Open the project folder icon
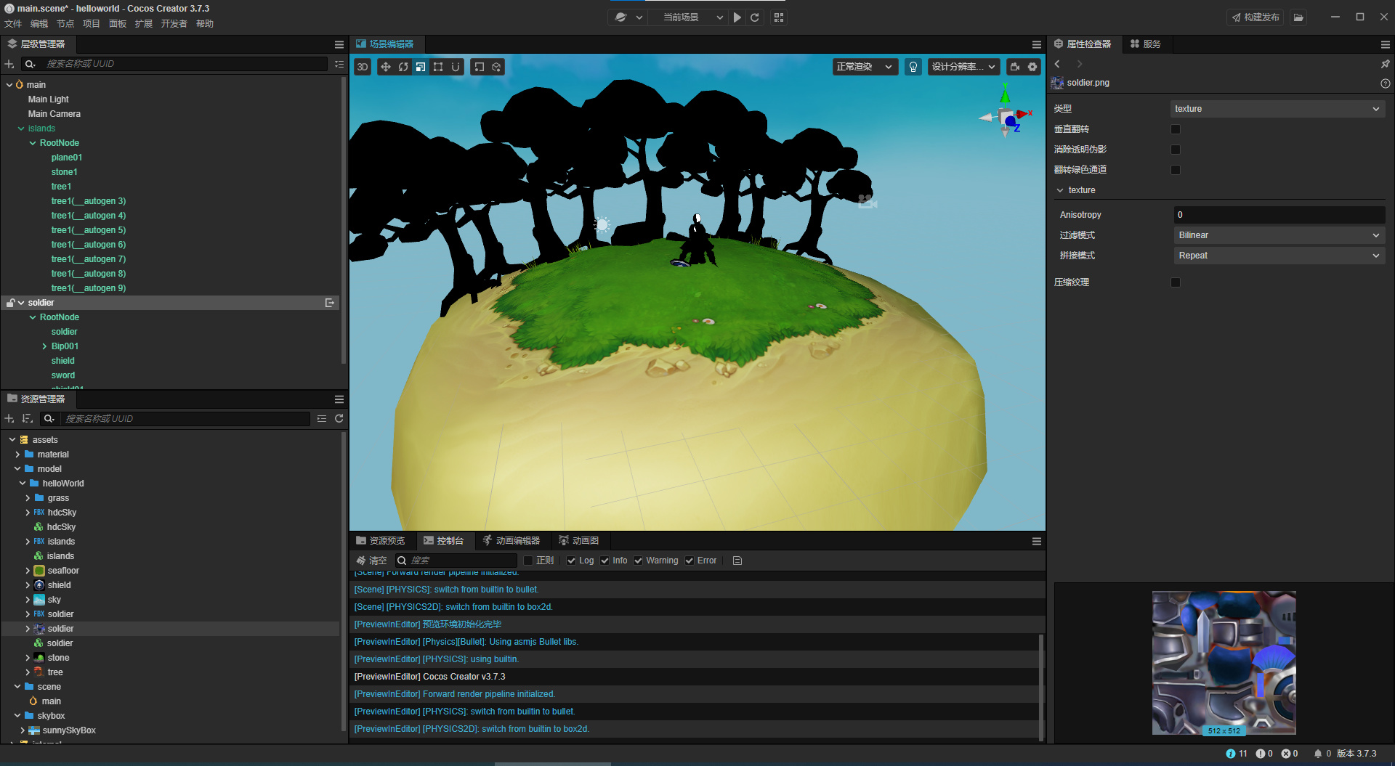Image resolution: width=1395 pixels, height=766 pixels. click(x=1298, y=17)
